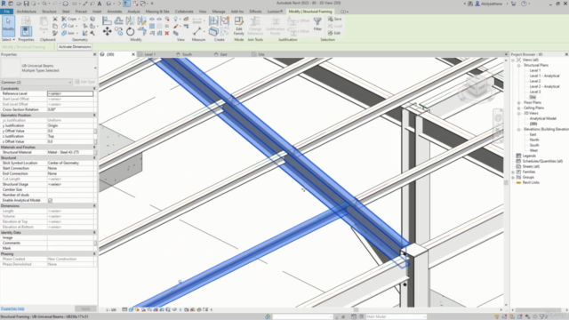Click the detail level icon in view control bar
Screen dimensions: 569x320
click(x=124, y=310)
